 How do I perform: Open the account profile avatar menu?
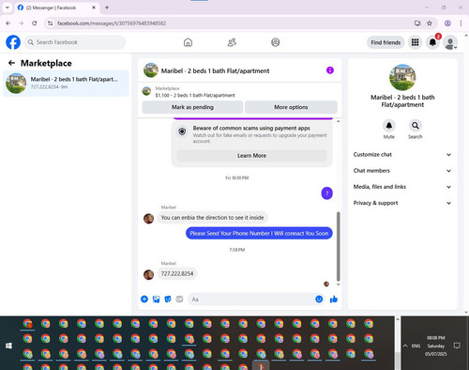pos(450,42)
